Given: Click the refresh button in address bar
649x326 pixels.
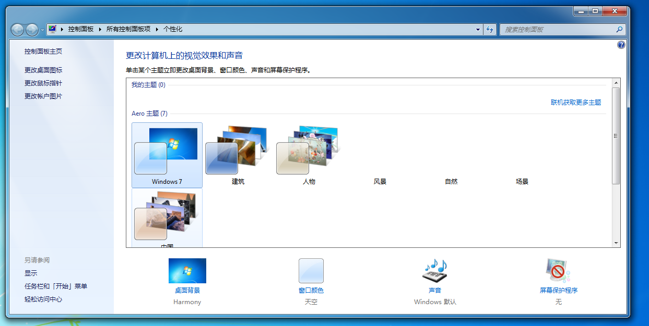Looking at the screenshot, I should [490, 30].
